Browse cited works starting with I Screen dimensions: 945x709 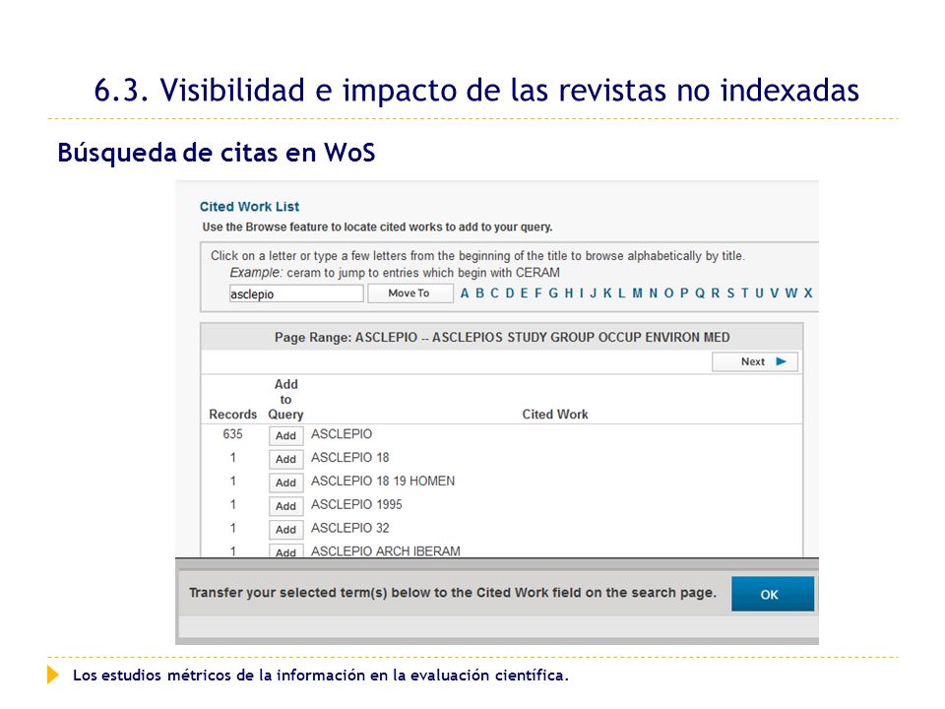click(x=582, y=293)
